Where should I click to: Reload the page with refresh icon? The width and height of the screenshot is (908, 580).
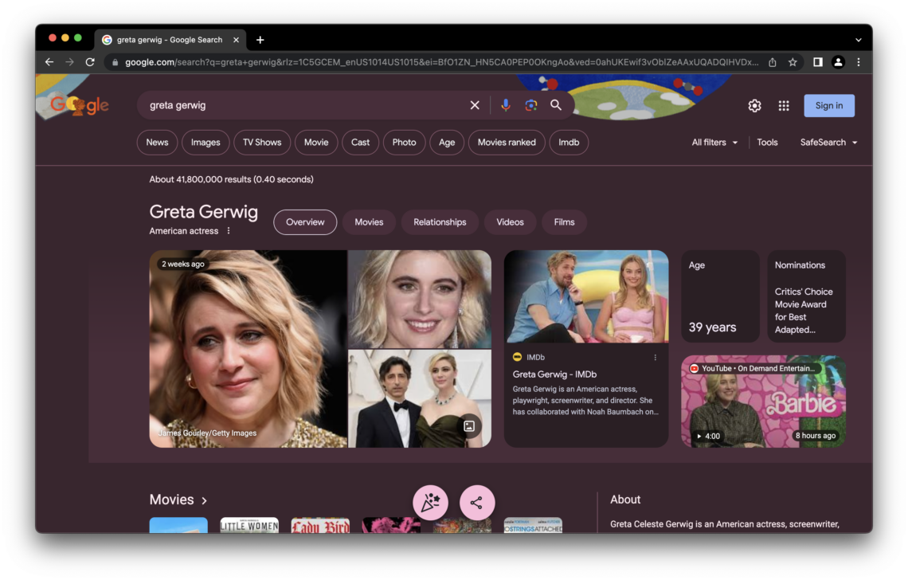pos(90,62)
